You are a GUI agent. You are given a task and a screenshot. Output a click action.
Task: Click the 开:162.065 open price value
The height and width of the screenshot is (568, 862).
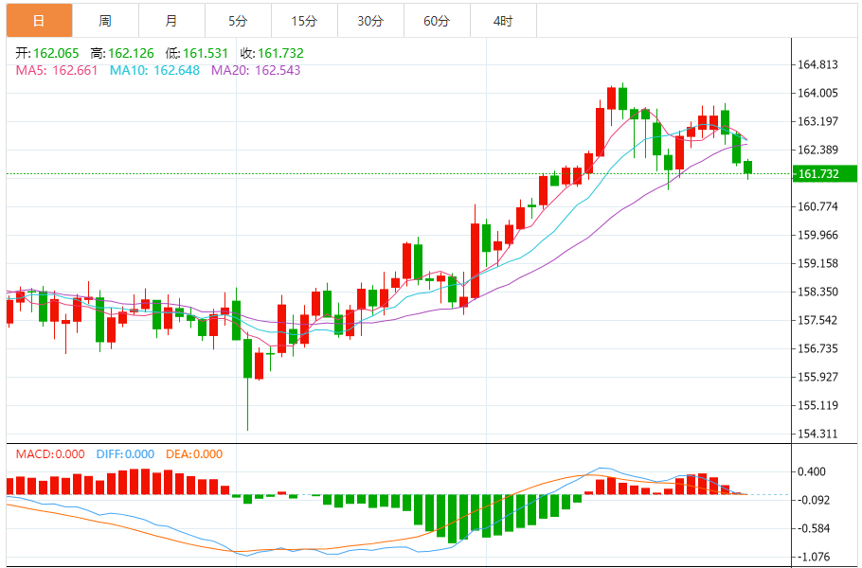46,53
